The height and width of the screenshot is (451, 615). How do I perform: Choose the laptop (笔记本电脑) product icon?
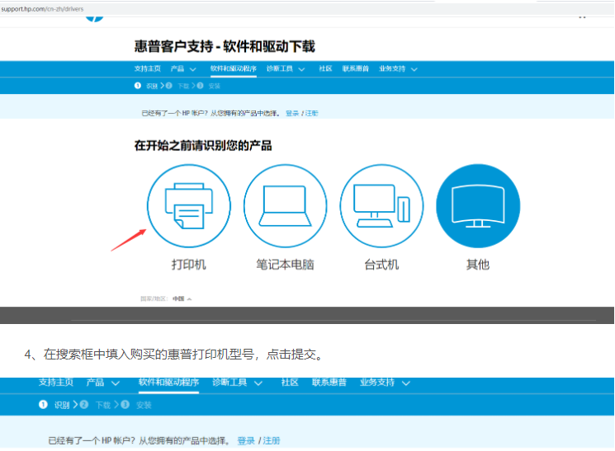pyautogui.click(x=285, y=206)
